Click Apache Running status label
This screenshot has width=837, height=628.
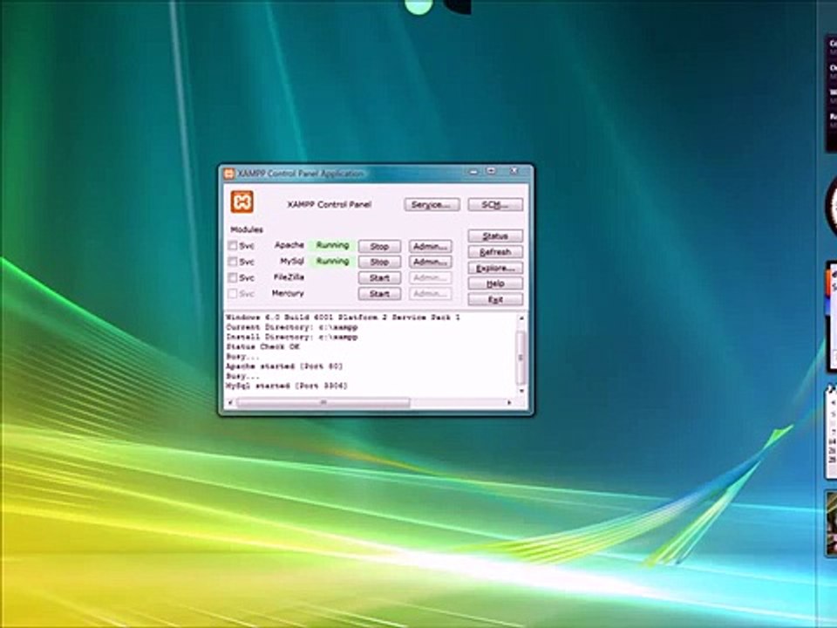332,245
